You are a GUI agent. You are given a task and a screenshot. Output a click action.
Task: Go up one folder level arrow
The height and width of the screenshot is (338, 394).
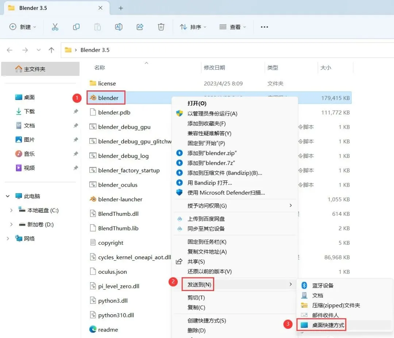click(x=51, y=50)
